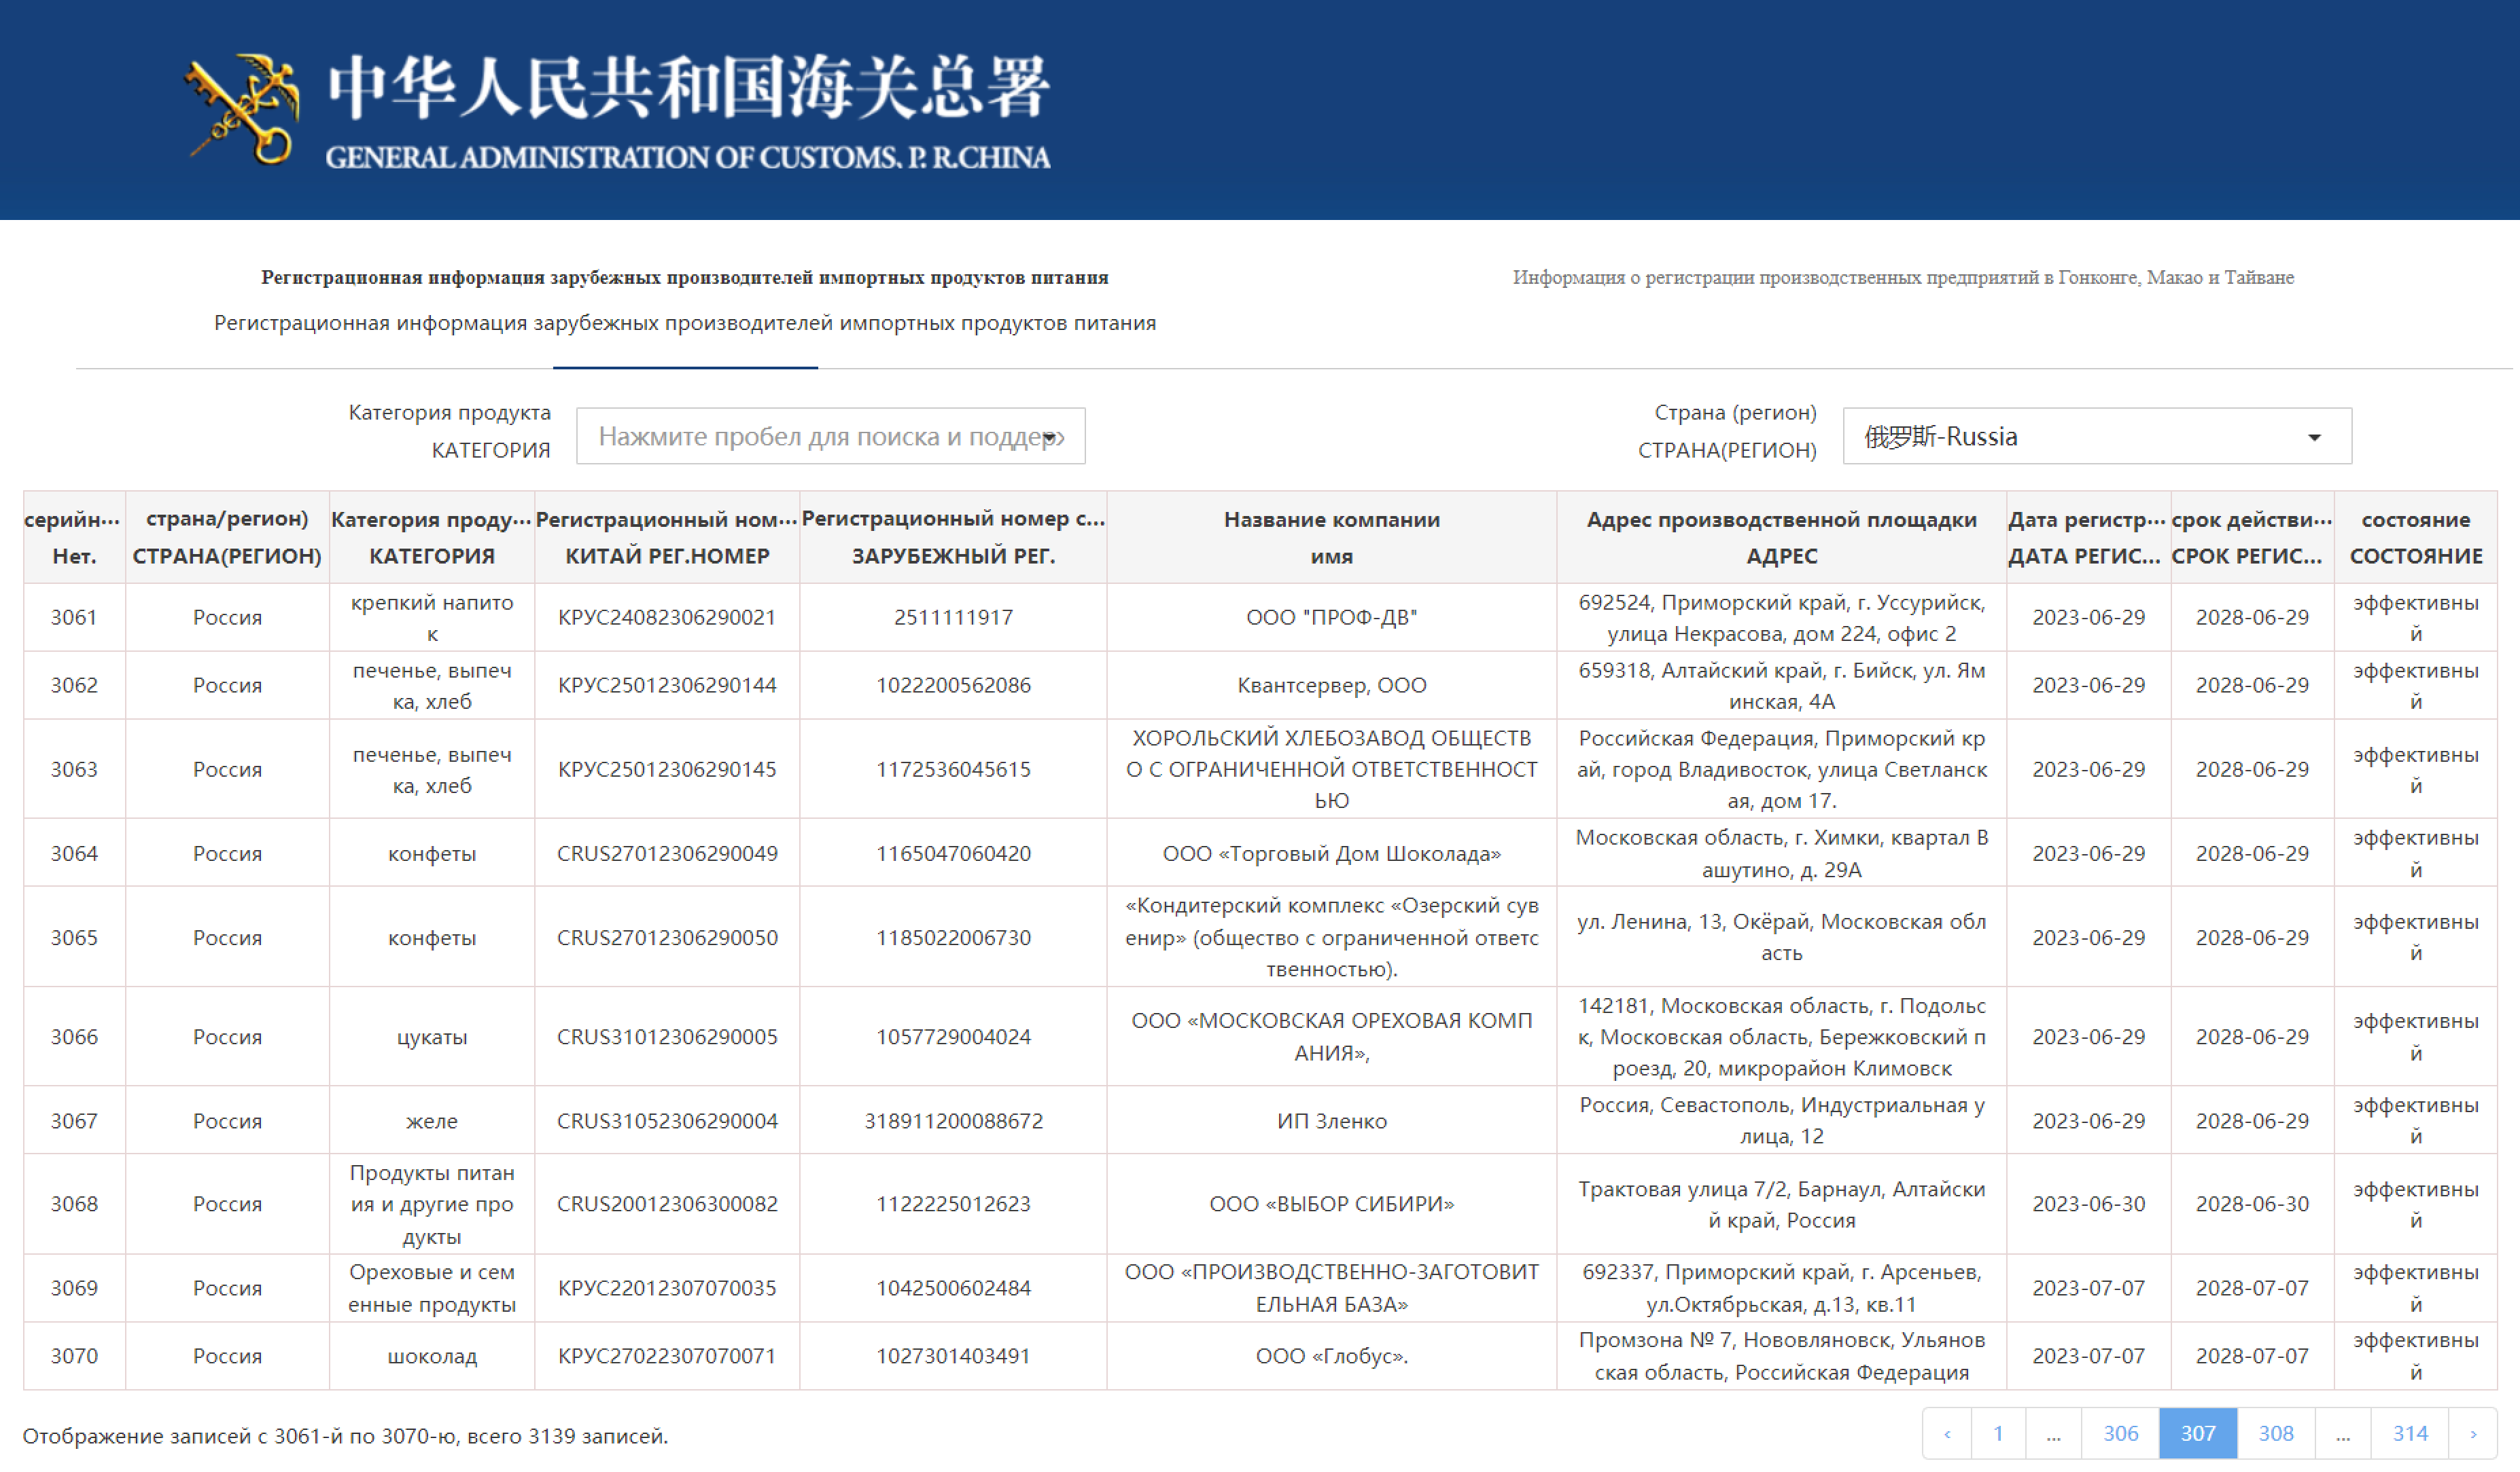The height and width of the screenshot is (1472, 2520).
Task: Click registration date 2023-06-30
Action: tap(2088, 1204)
